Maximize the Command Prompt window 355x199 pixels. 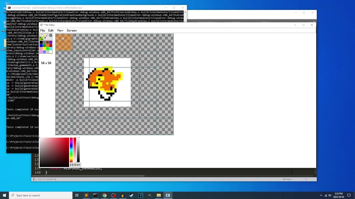(x=174, y=8)
